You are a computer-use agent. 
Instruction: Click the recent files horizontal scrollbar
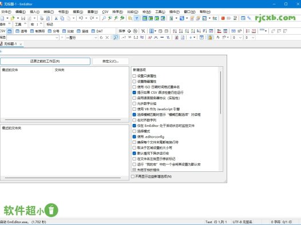(x=63, y=120)
